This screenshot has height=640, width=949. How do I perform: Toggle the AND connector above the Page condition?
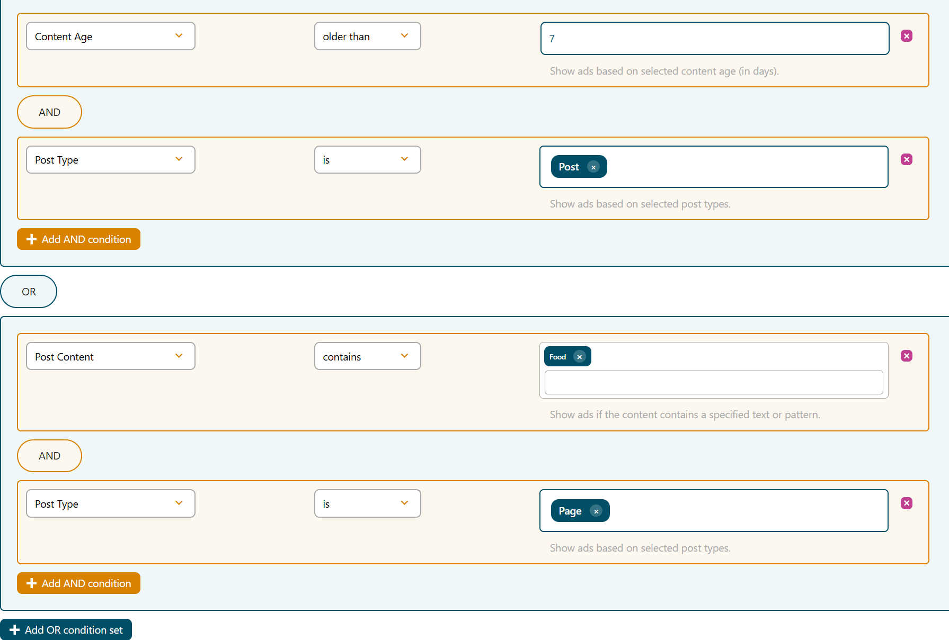click(x=49, y=455)
